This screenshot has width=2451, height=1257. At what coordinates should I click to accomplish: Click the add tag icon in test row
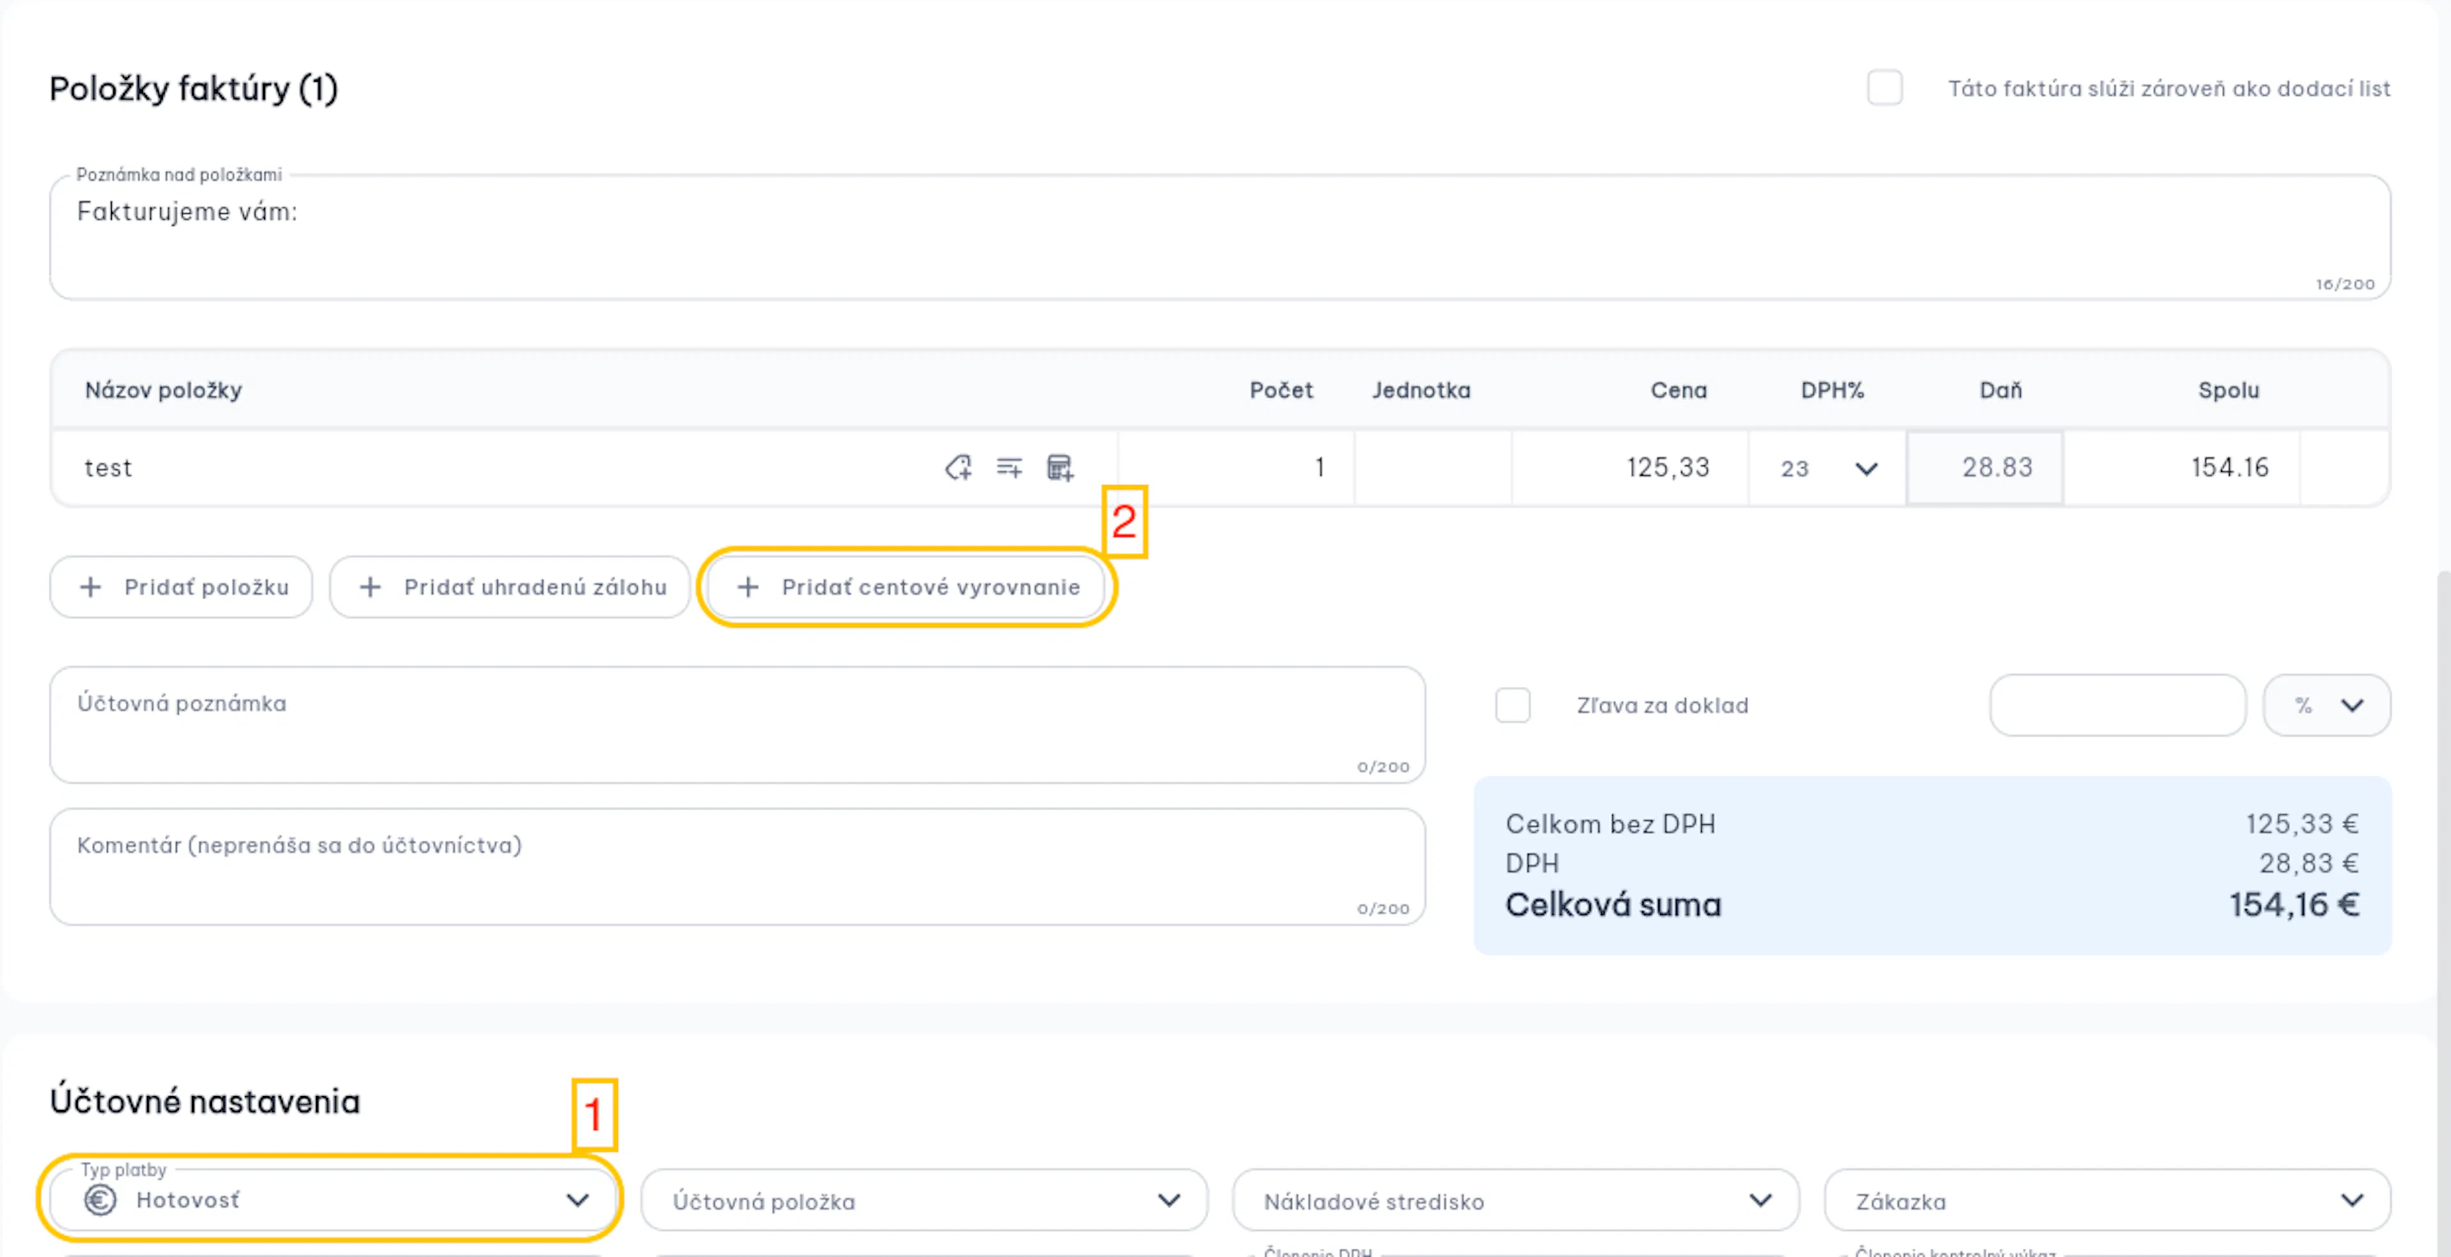pyautogui.click(x=958, y=467)
